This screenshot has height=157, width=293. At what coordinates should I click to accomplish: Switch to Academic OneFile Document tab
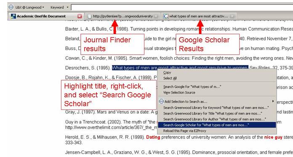click(41, 16)
